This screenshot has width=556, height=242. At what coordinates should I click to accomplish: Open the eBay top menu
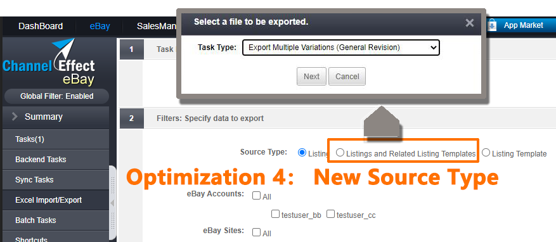100,26
